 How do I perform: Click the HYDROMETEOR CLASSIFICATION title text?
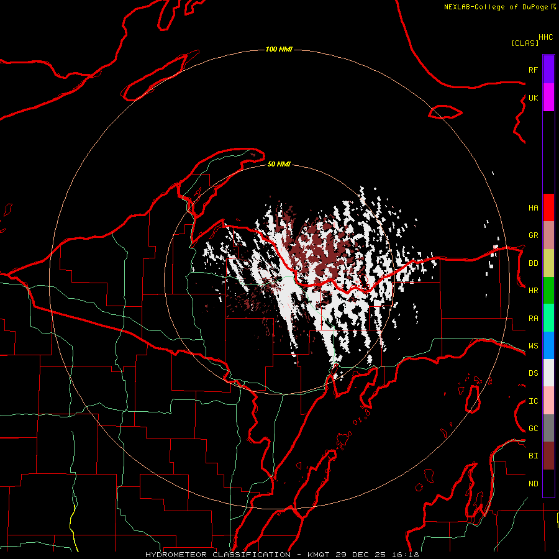pos(218,555)
